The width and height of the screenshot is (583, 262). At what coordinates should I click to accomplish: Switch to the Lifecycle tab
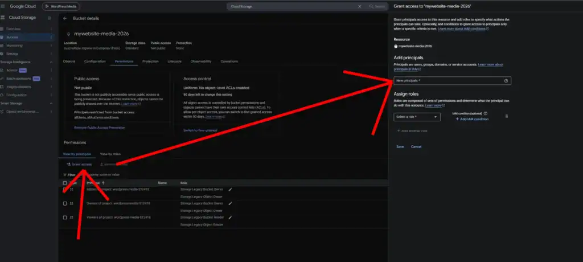pos(174,62)
